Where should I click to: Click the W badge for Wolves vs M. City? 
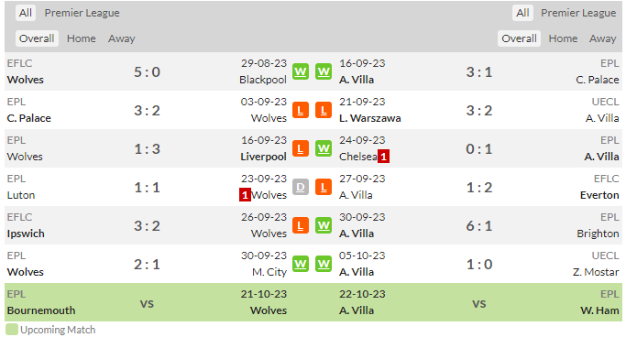click(x=301, y=264)
